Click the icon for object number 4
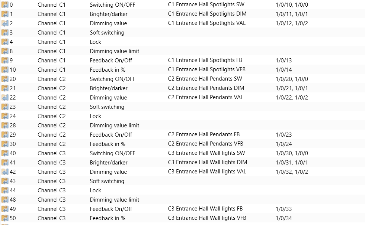 coord(5,42)
